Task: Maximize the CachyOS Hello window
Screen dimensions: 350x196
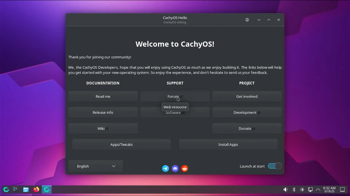Action: pyautogui.click(x=269, y=20)
